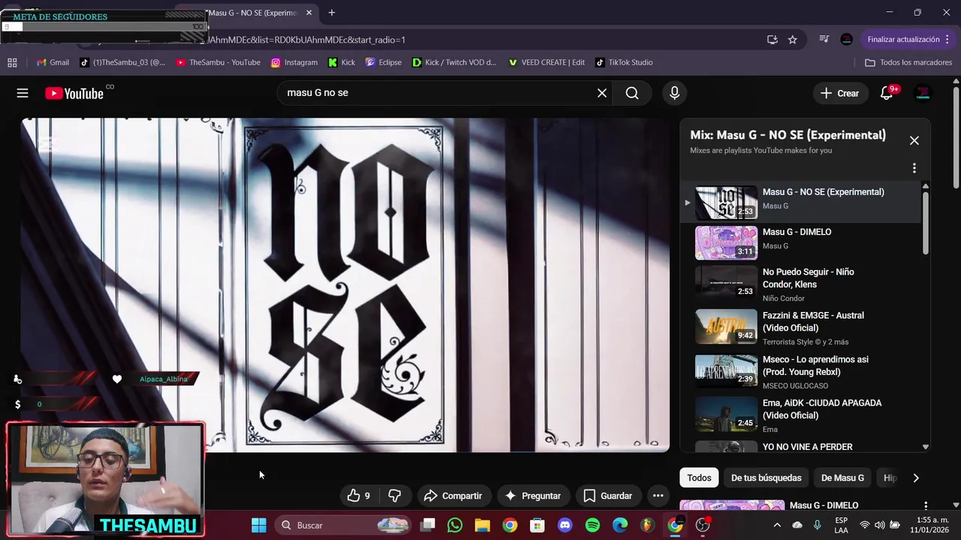The image size is (961, 540).
Task: Open the Eclipse bookmark
Action: [383, 62]
